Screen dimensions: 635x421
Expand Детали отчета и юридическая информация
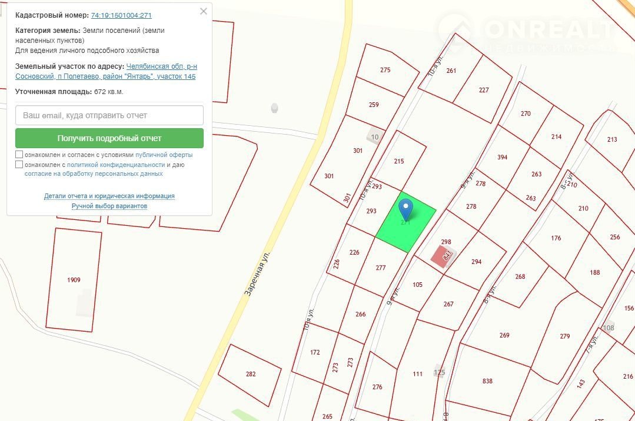109,196
